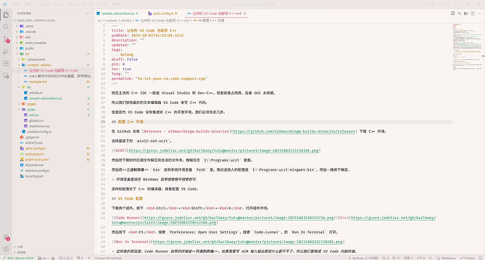This screenshot has width=485, height=260.
Task: Open the Explorer view in activity bar
Action: click(6, 15)
